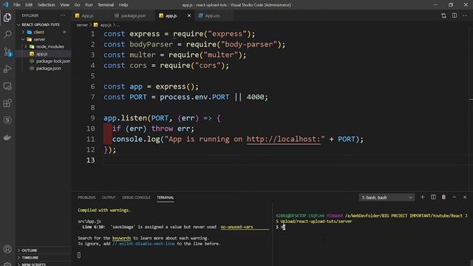This screenshot has height=266, width=473.
Task: Open the keywords link in terminal
Action: [121, 238]
